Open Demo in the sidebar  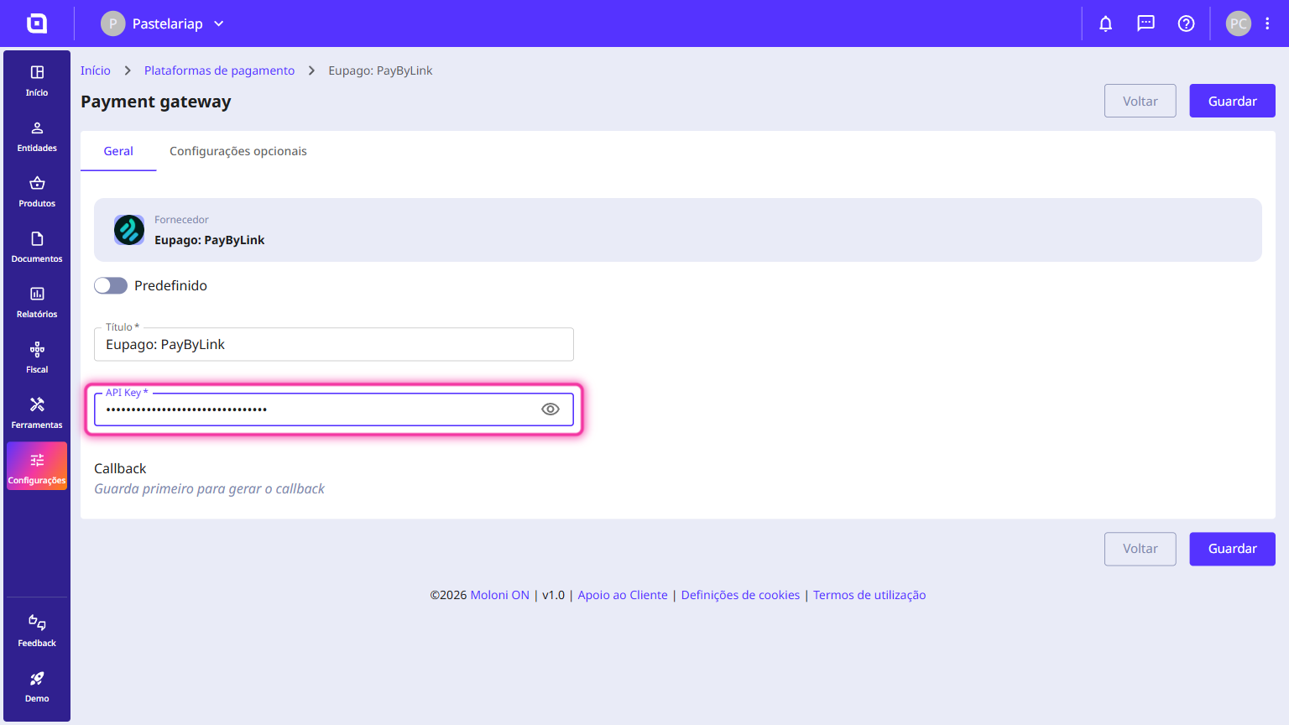37,686
